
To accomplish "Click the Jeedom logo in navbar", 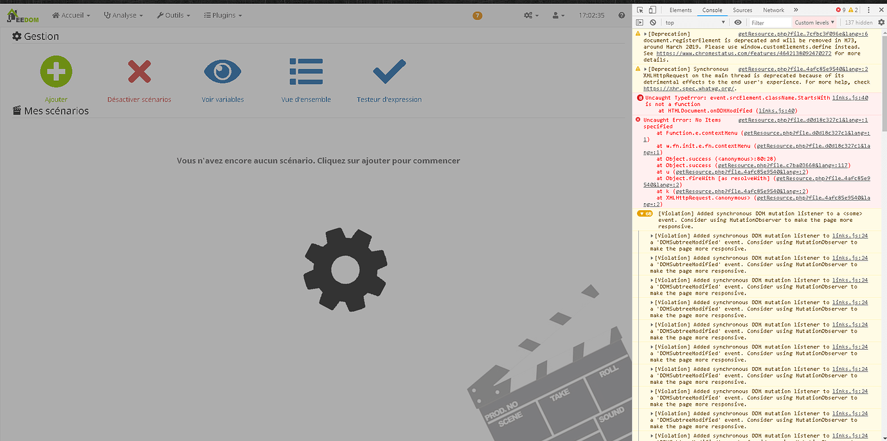I will click(x=23, y=15).
